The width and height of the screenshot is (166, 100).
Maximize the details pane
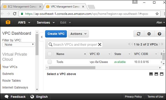click(162, 74)
